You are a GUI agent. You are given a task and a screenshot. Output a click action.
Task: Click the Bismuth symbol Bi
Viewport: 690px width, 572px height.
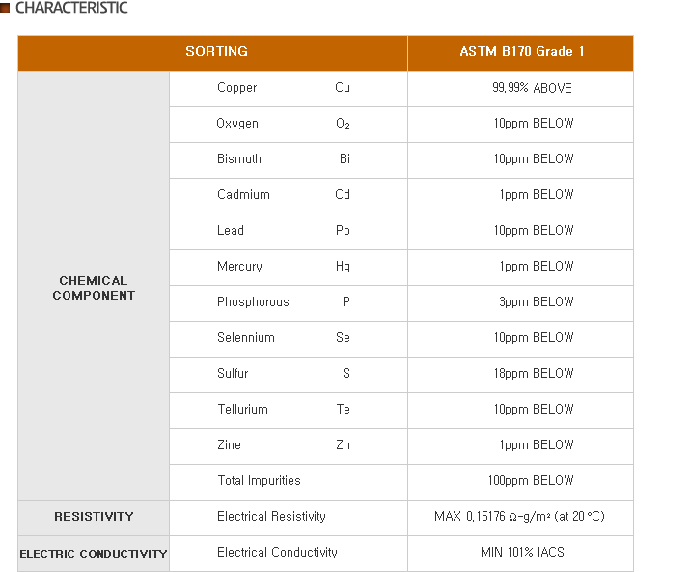point(345,159)
